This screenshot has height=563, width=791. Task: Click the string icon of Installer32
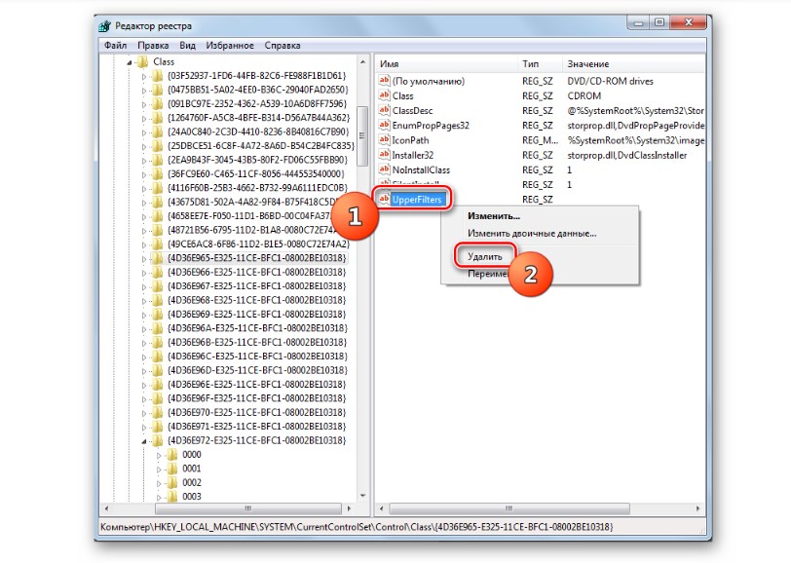(385, 154)
